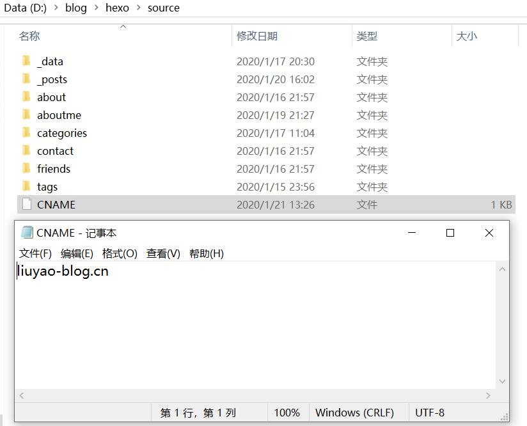Open the contact folder
This screenshot has width=527, height=426.
tap(56, 150)
